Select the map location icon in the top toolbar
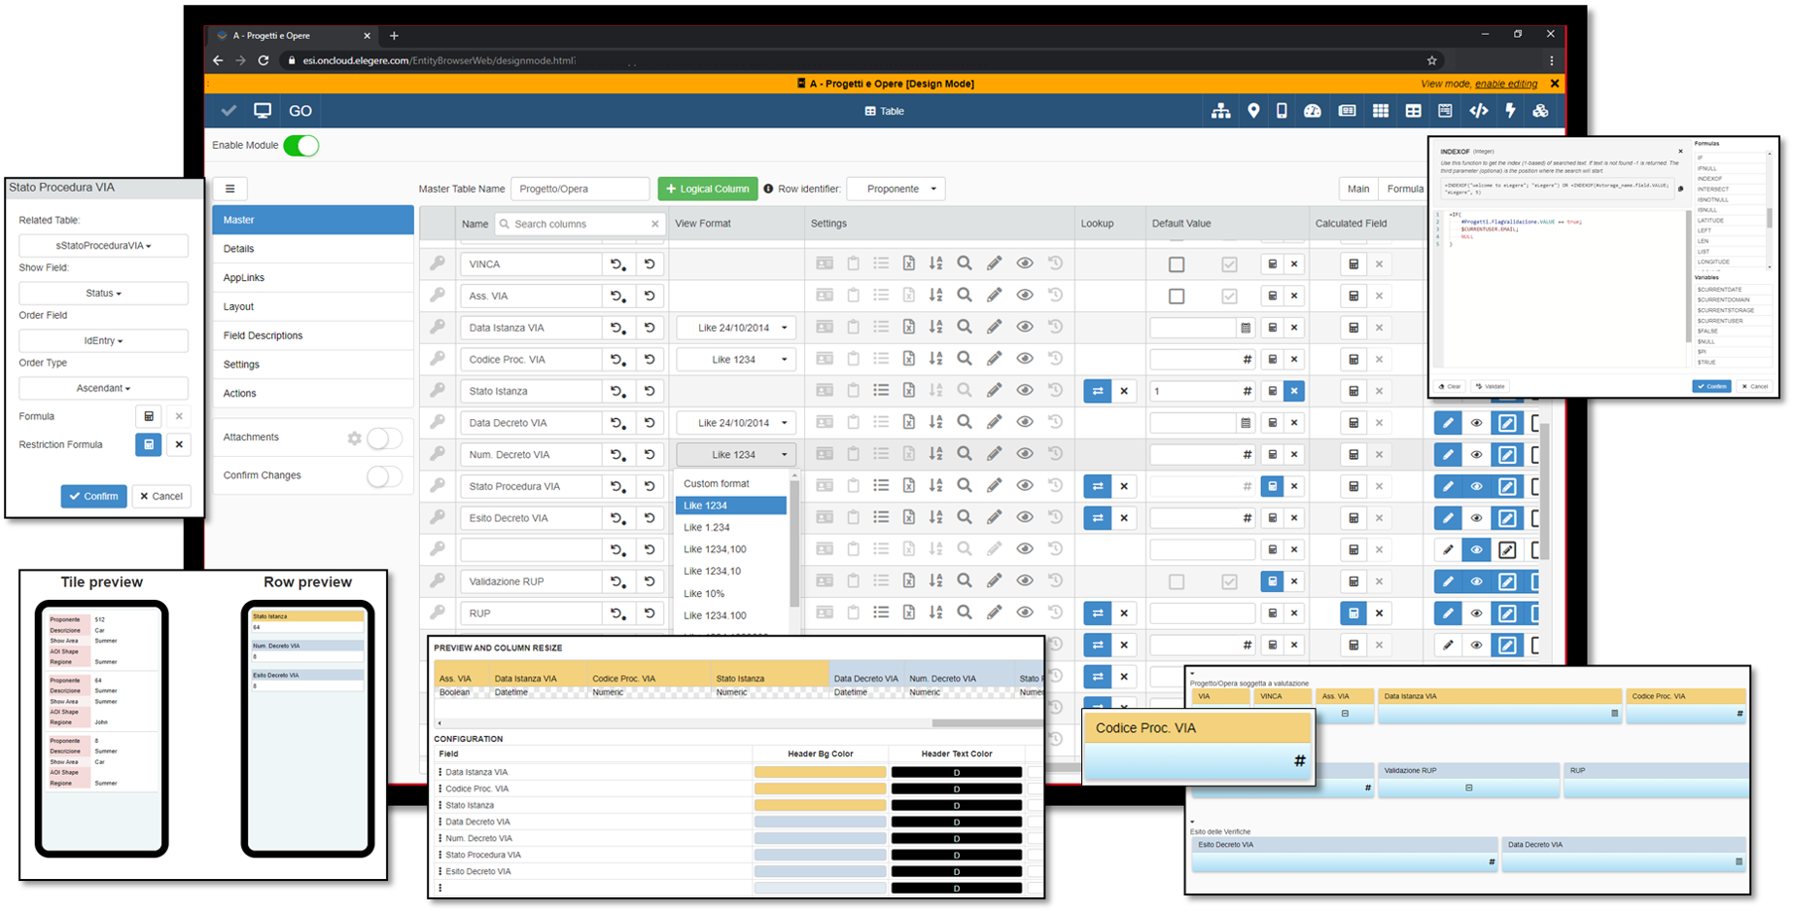Image resolution: width=1793 pixels, height=912 pixels. point(1253,111)
